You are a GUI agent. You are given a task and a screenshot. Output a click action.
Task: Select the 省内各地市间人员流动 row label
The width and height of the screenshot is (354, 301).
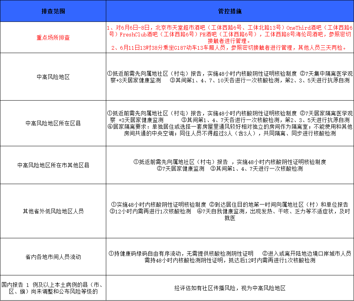pos(53,257)
